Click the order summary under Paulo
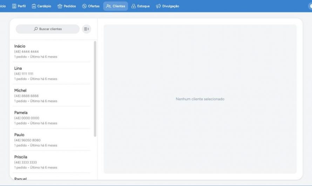The image size is (312, 186). [36, 145]
